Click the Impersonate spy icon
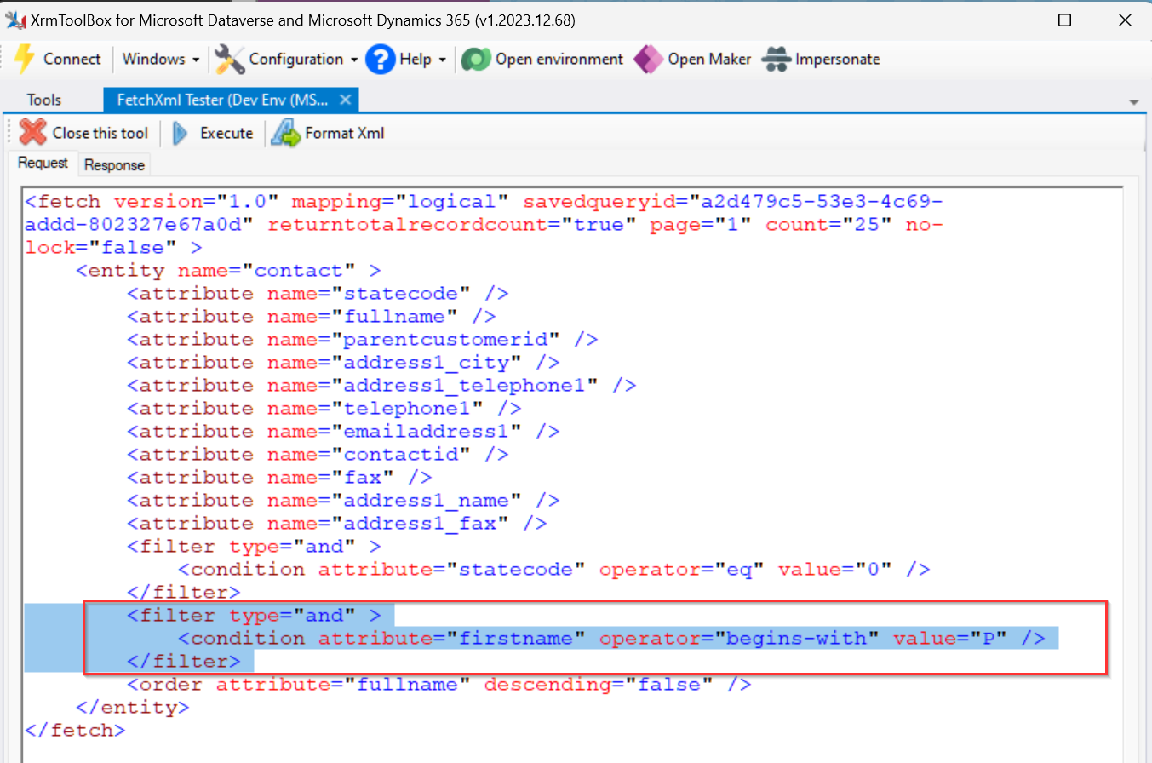 (x=777, y=60)
